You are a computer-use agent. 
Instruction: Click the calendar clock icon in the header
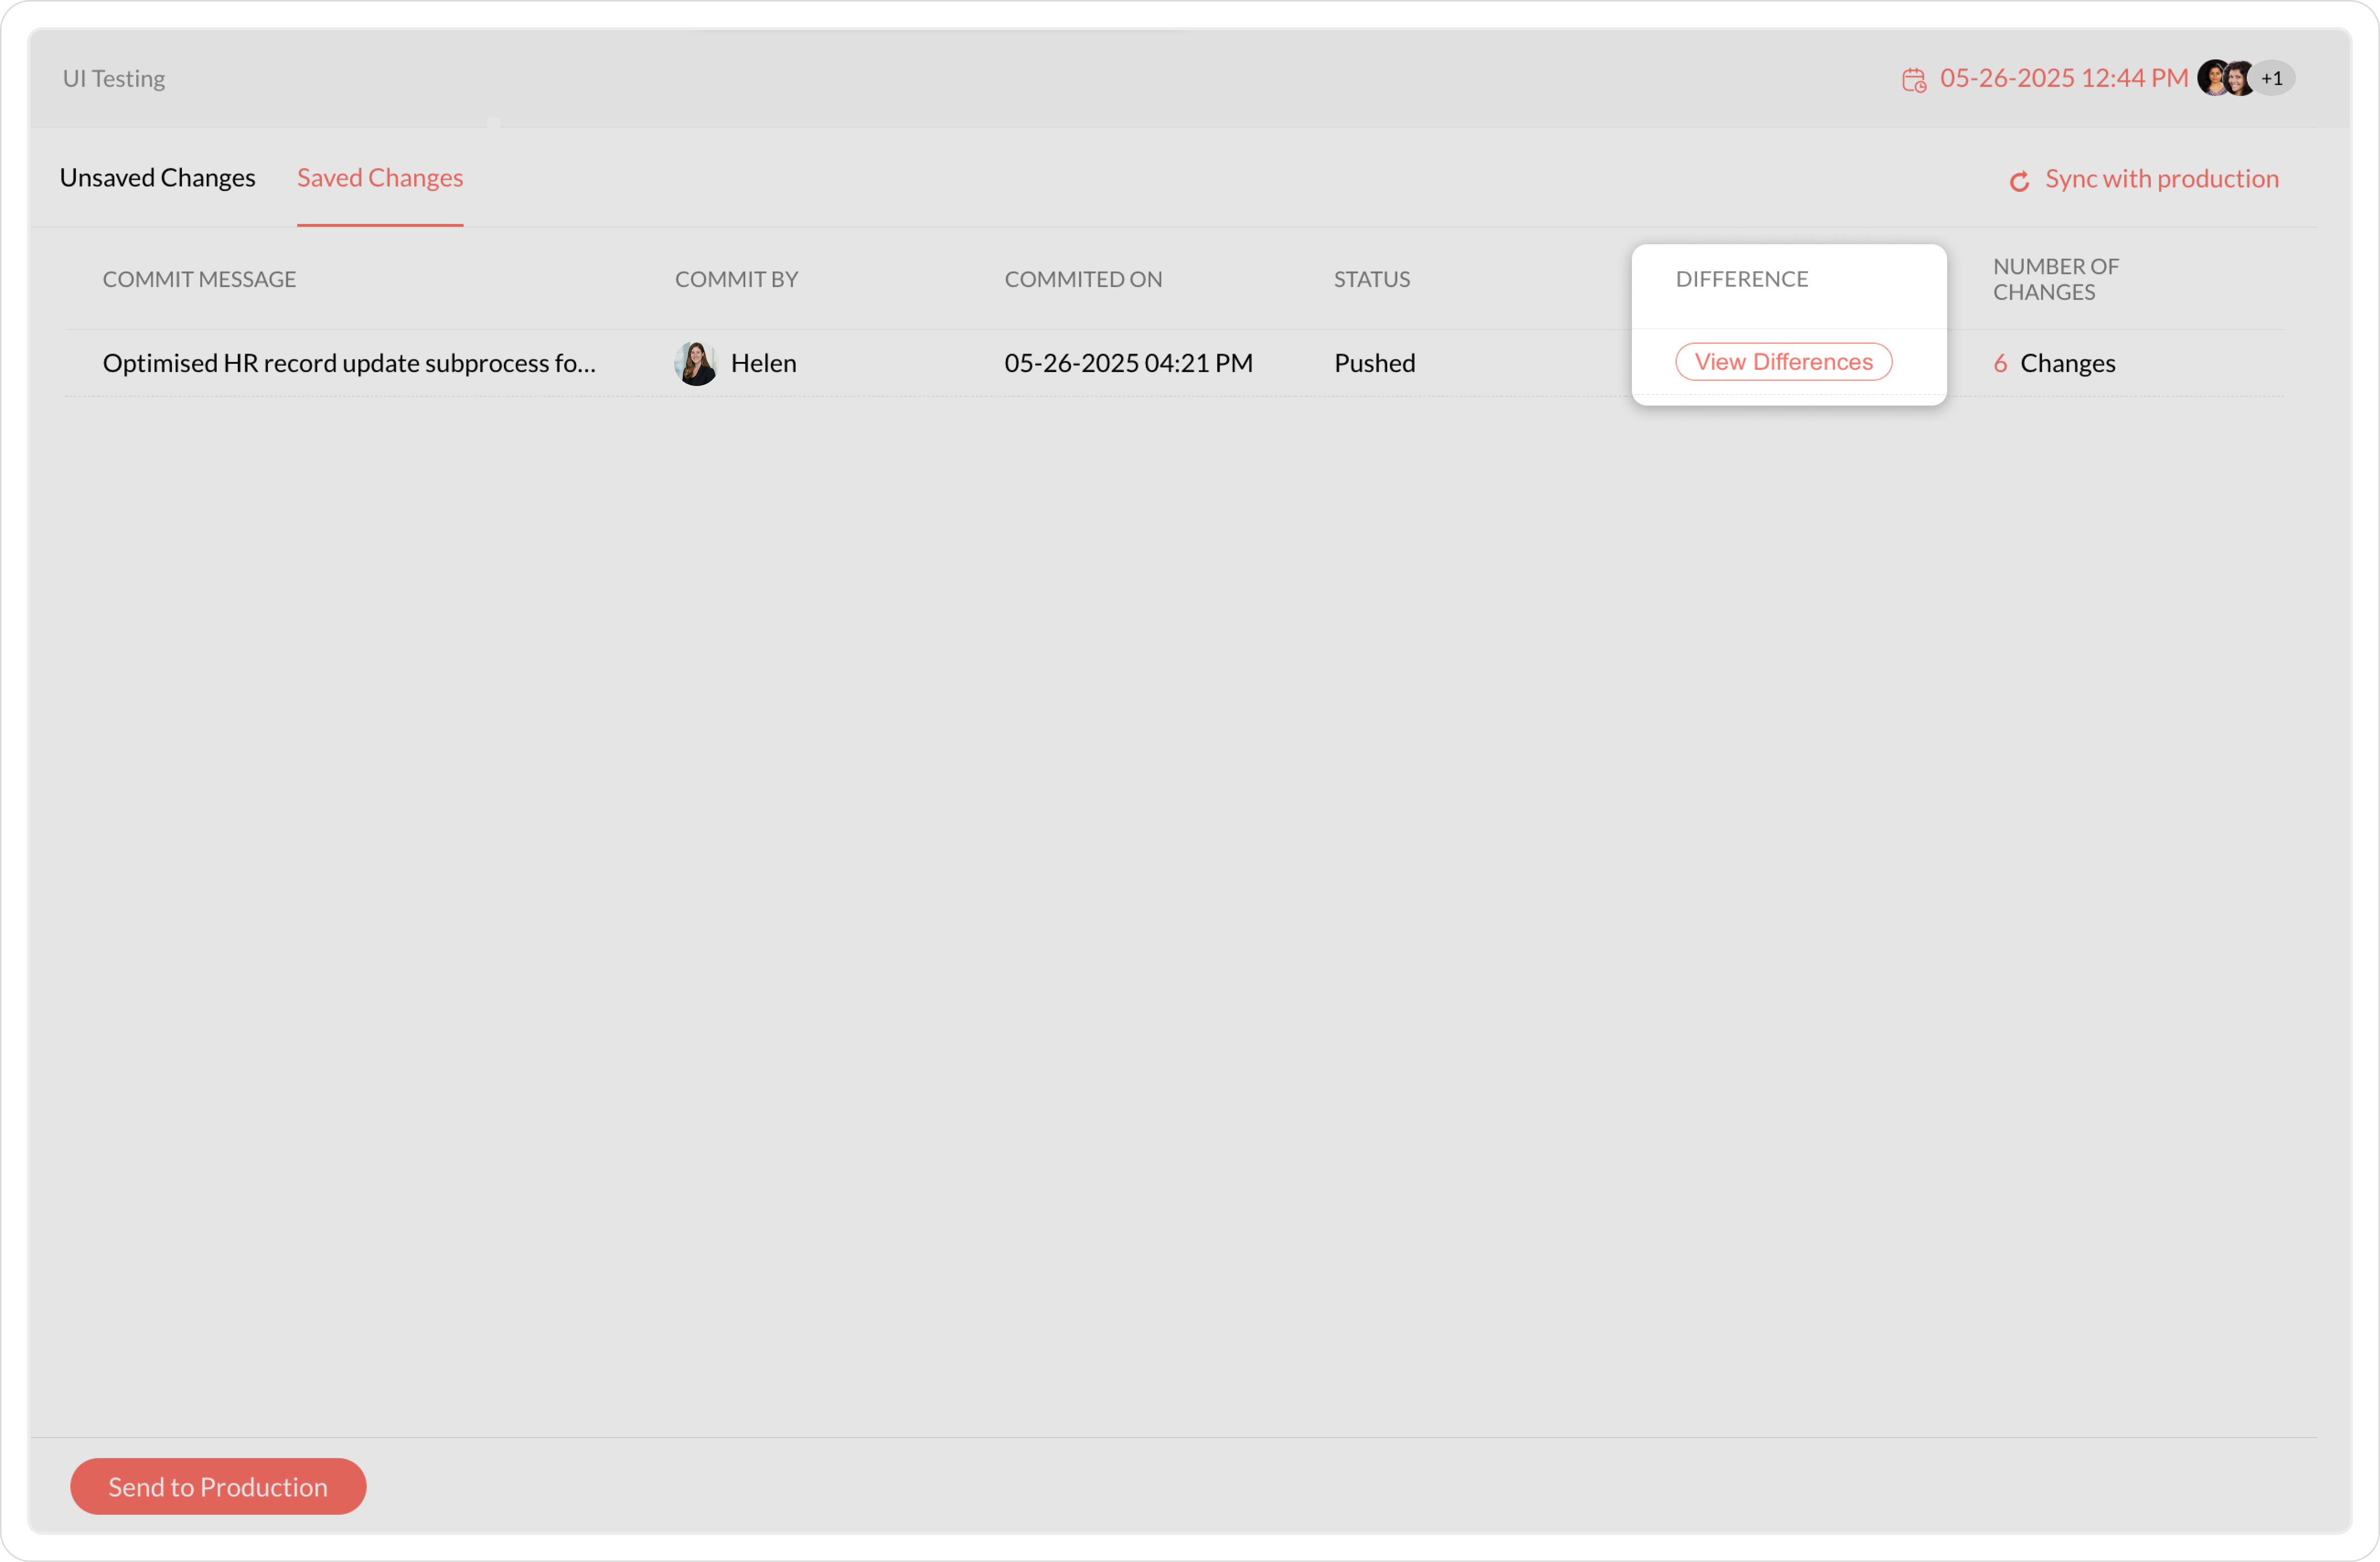[x=1913, y=80]
